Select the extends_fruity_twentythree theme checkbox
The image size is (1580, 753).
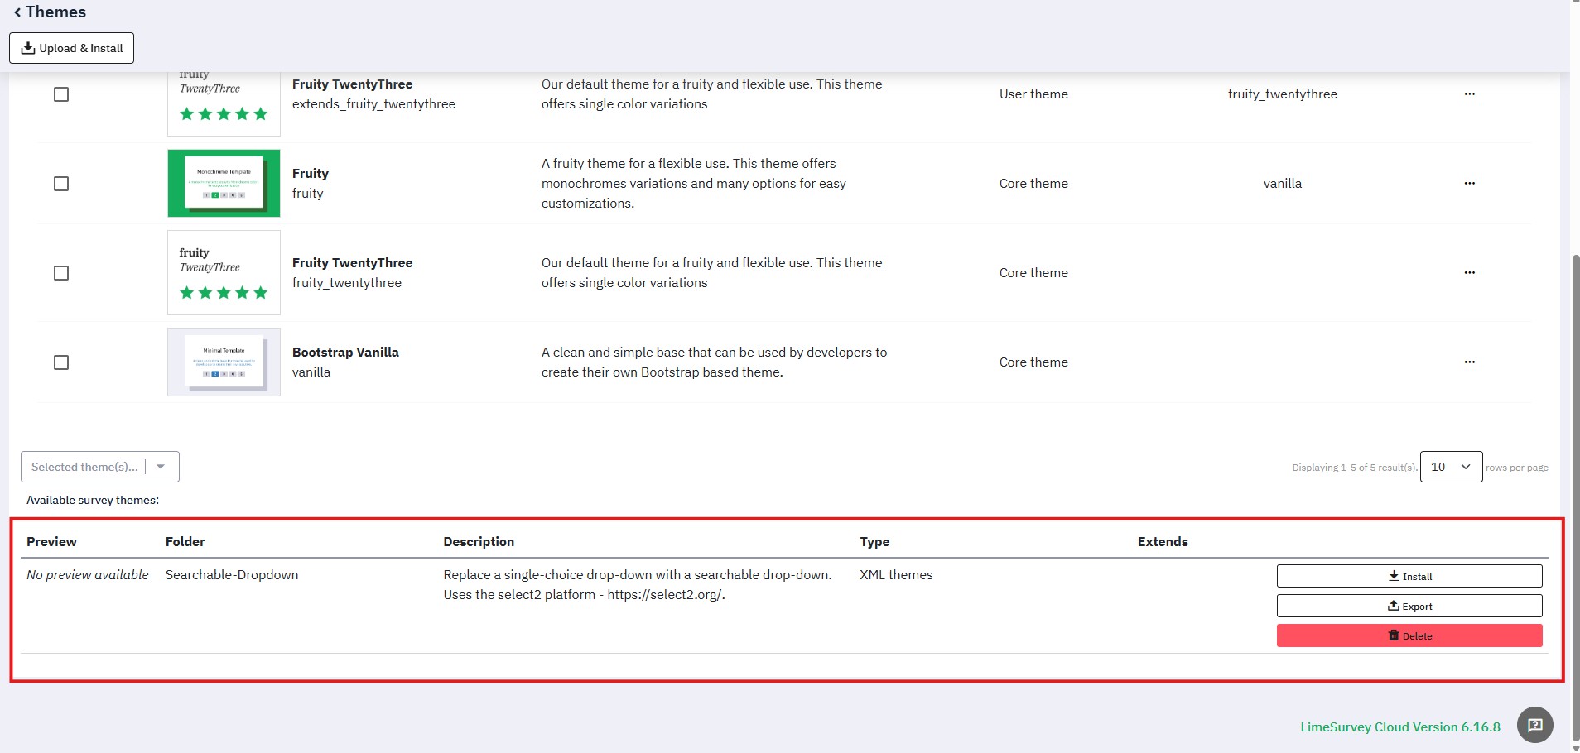[61, 94]
